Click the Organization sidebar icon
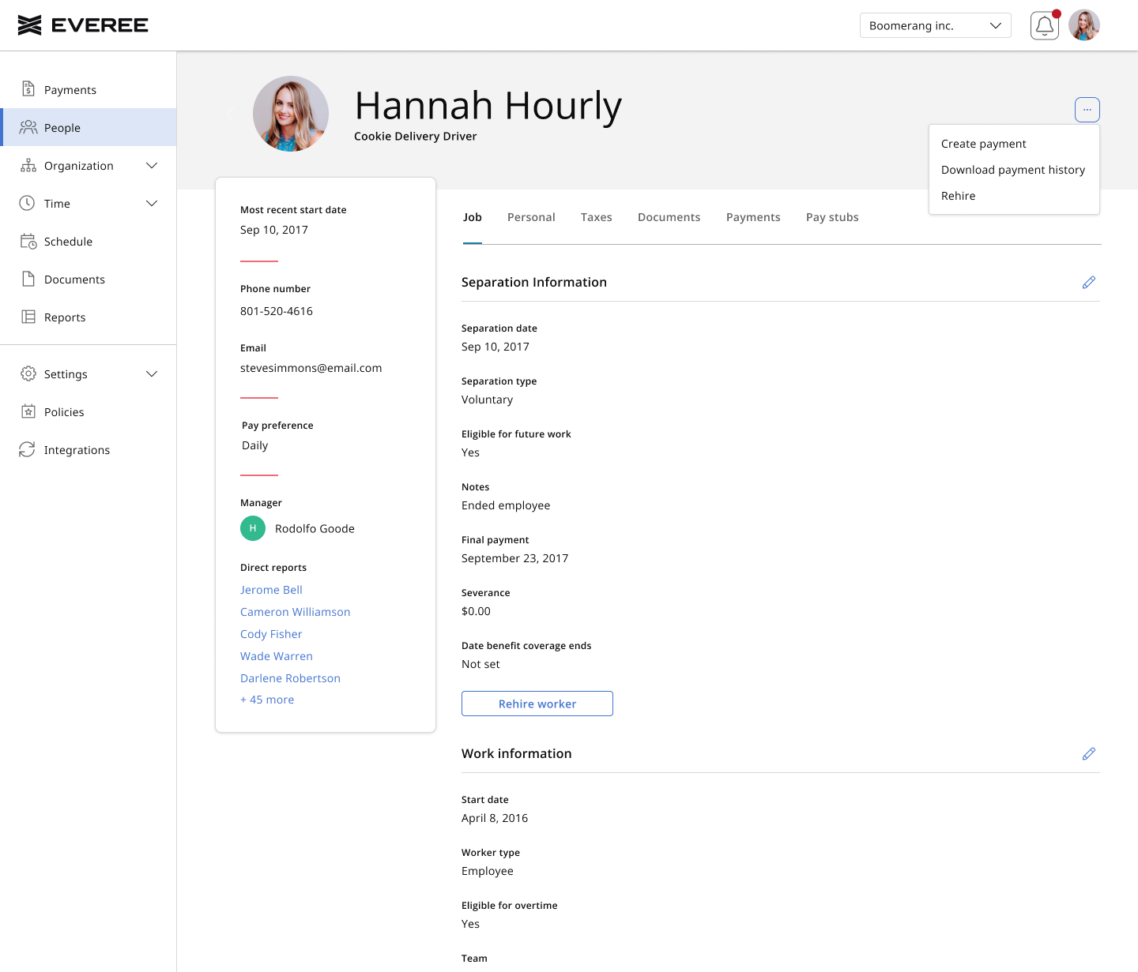The height and width of the screenshot is (972, 1138). click(x=28, y=165)
